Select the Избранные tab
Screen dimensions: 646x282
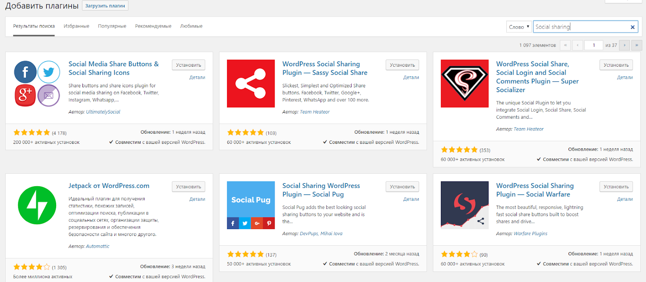(76, 26)
